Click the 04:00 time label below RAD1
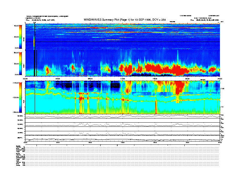The image size is (237, 183). pyautogui.click(x=58, y=79)
